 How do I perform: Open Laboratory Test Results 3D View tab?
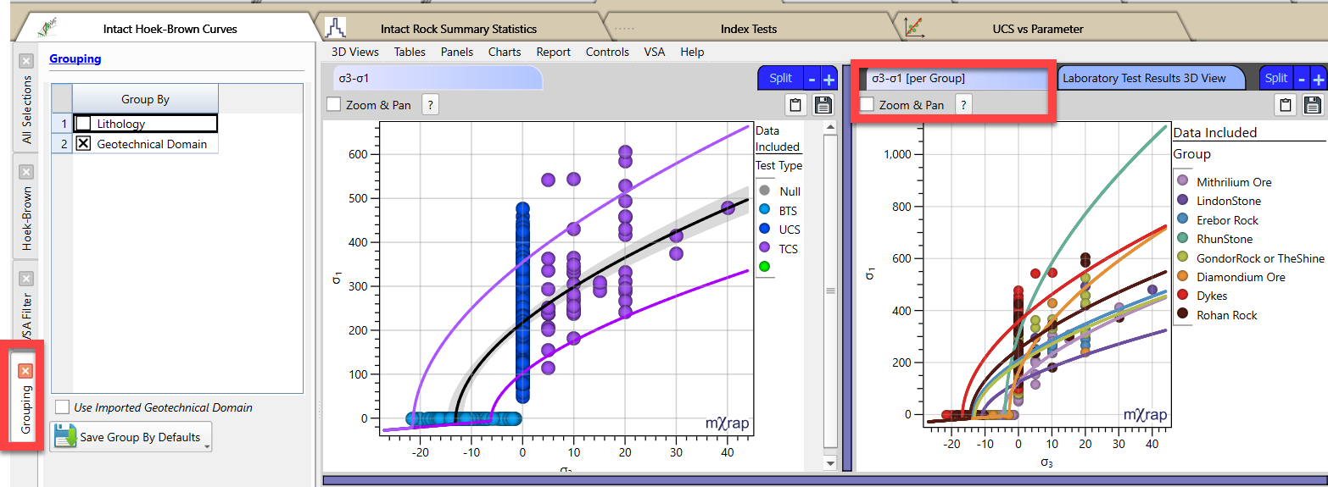pyautogui.click(x=1152, y=78)
